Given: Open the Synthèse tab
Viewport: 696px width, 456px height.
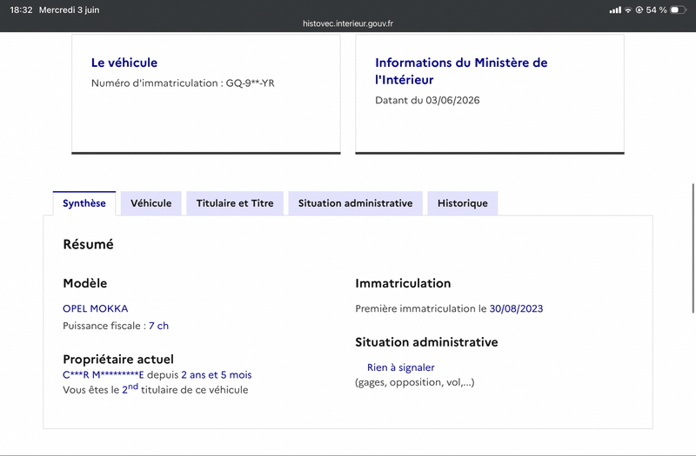Looking at the screenshot, I should (x=84, y=203).
